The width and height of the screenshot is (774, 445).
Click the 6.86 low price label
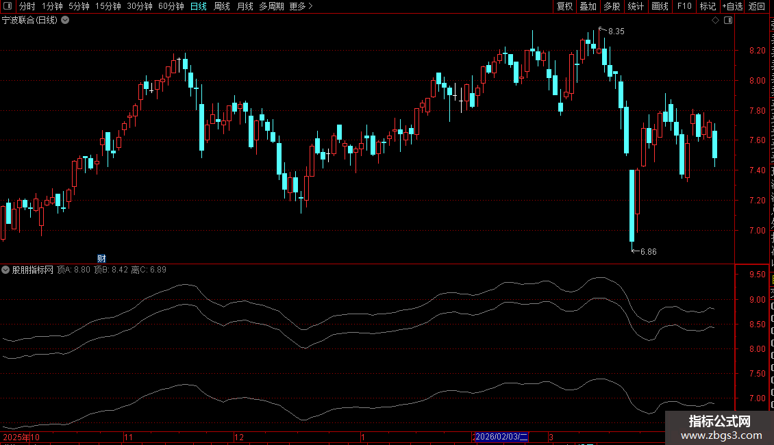click(x=648, y=252)
